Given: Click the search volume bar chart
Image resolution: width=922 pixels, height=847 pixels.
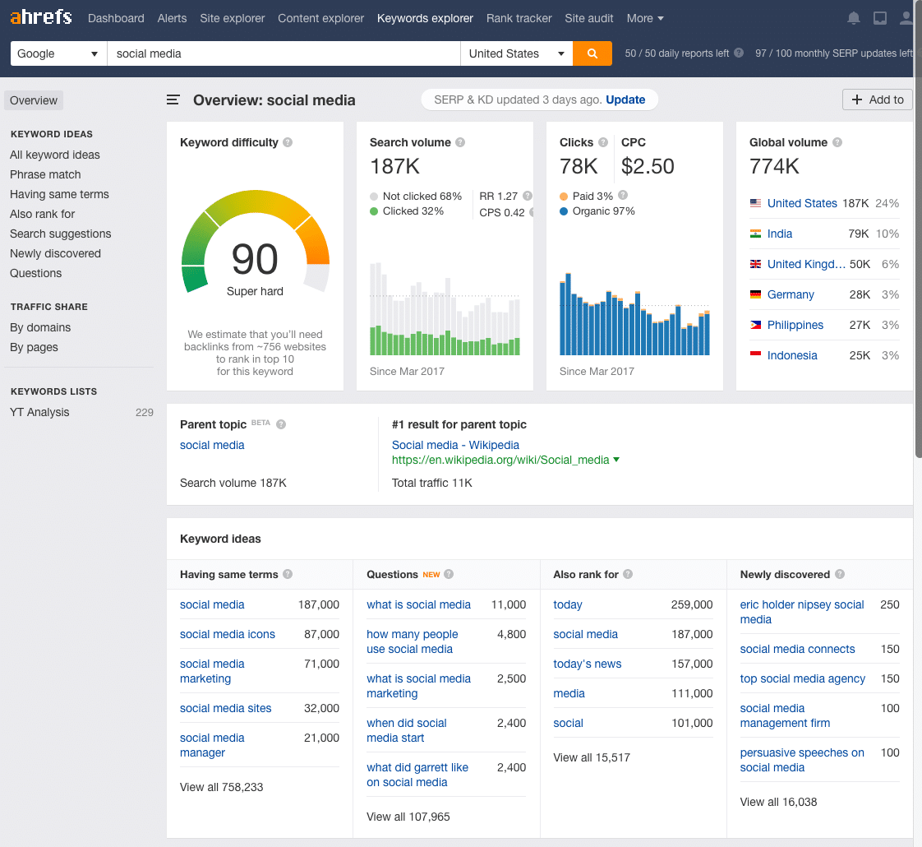Looking at the screenshot, I should pyautogui.click(x=445, y=309).
